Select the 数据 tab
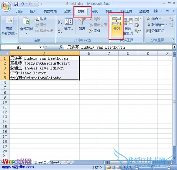 (81, 11)
